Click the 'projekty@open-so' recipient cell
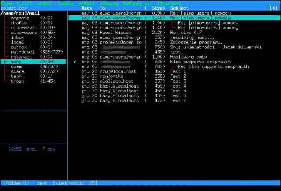 pos(121,42)
